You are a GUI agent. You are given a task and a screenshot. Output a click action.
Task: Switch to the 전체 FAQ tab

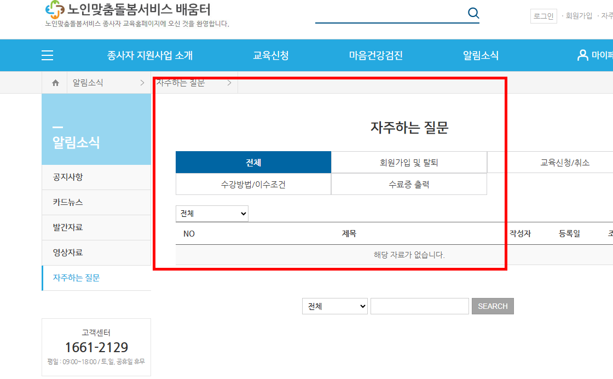coord(252,162)
